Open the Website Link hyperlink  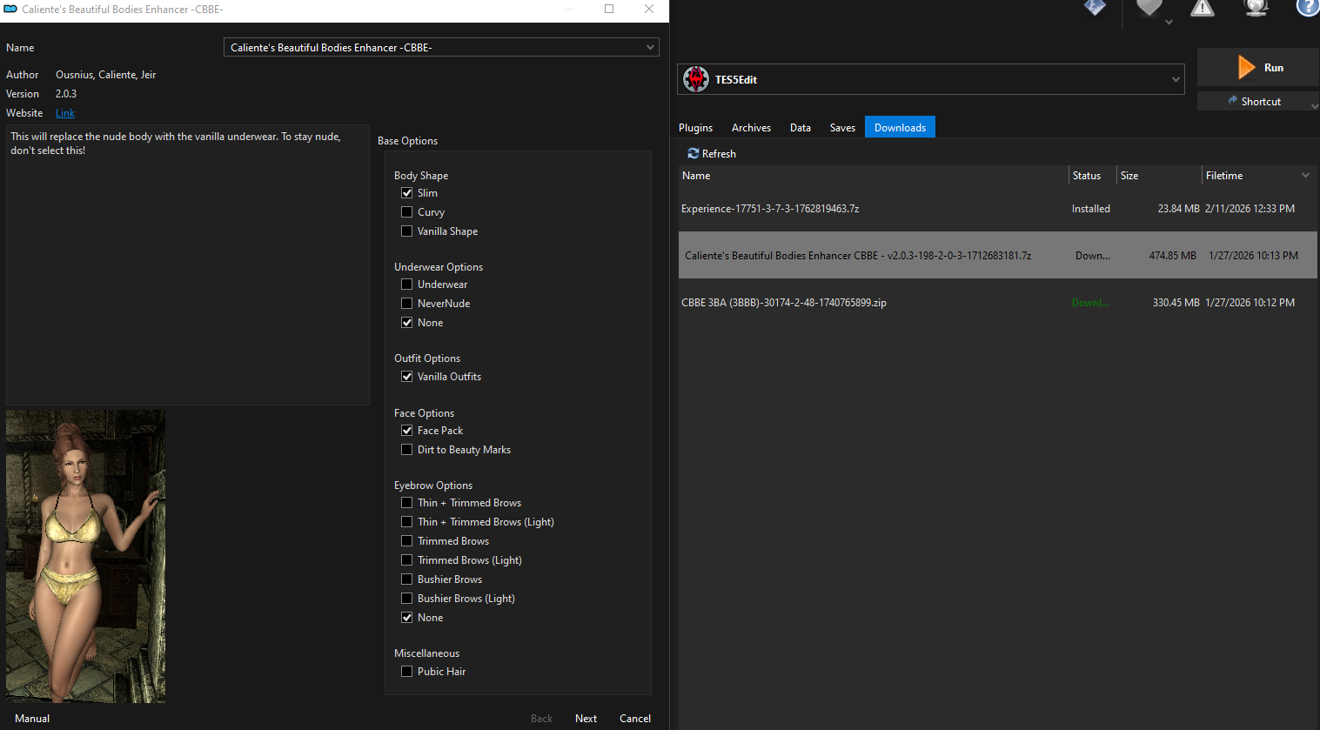[65, 113]
